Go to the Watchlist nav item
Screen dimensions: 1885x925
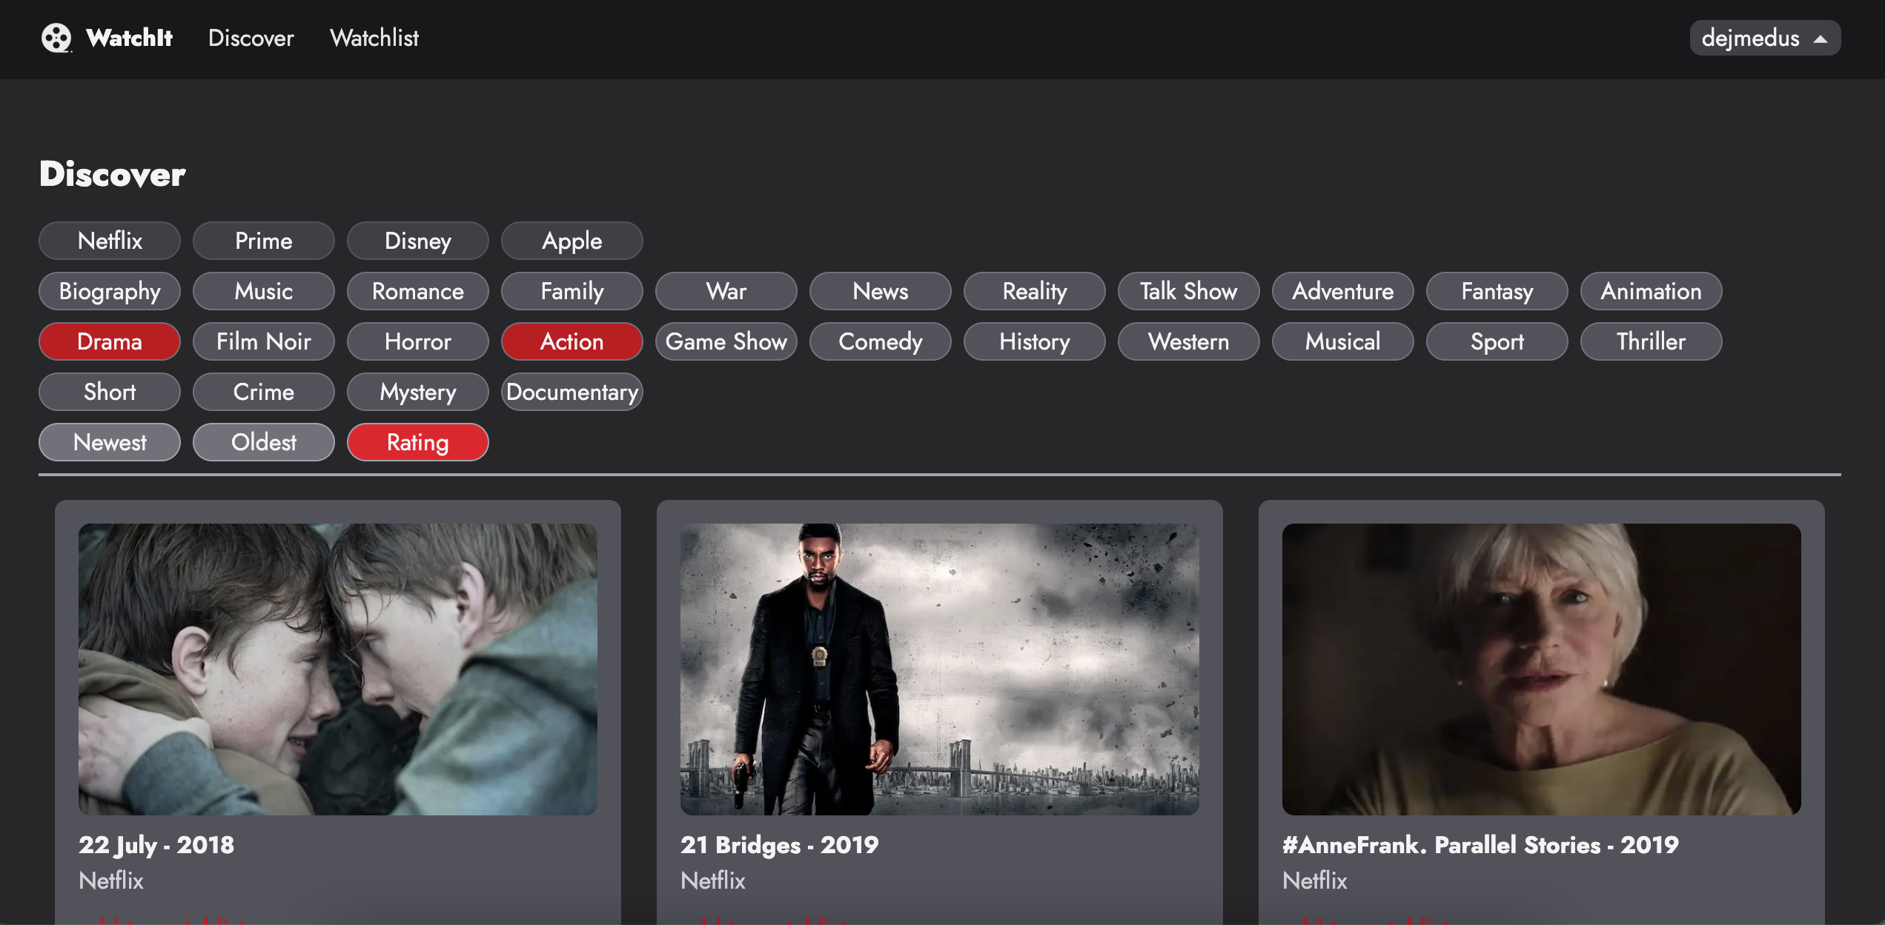374,38
